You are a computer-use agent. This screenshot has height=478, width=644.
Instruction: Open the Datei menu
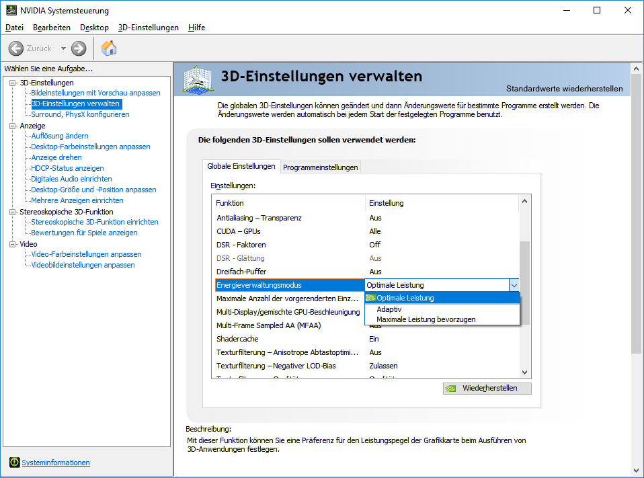point(14,28)
